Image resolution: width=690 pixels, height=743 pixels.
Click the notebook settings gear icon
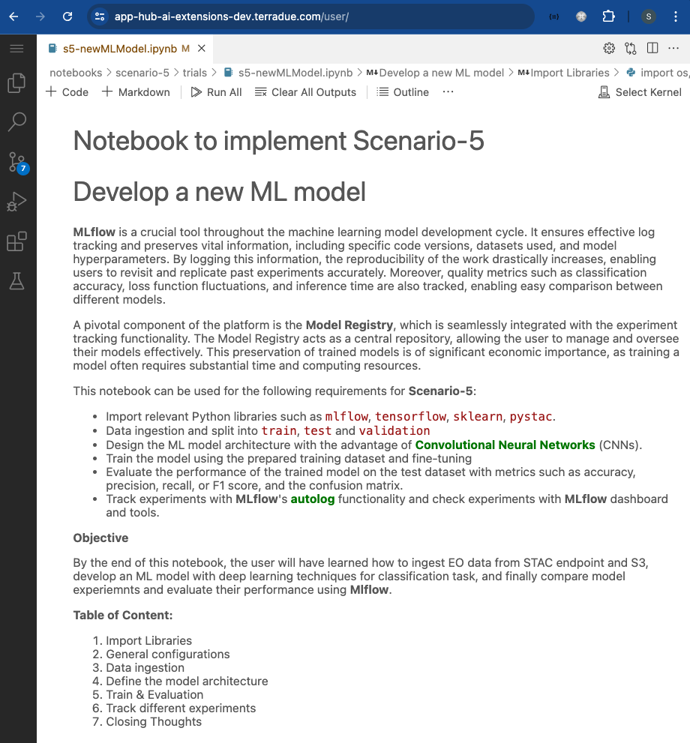point(609,48)
